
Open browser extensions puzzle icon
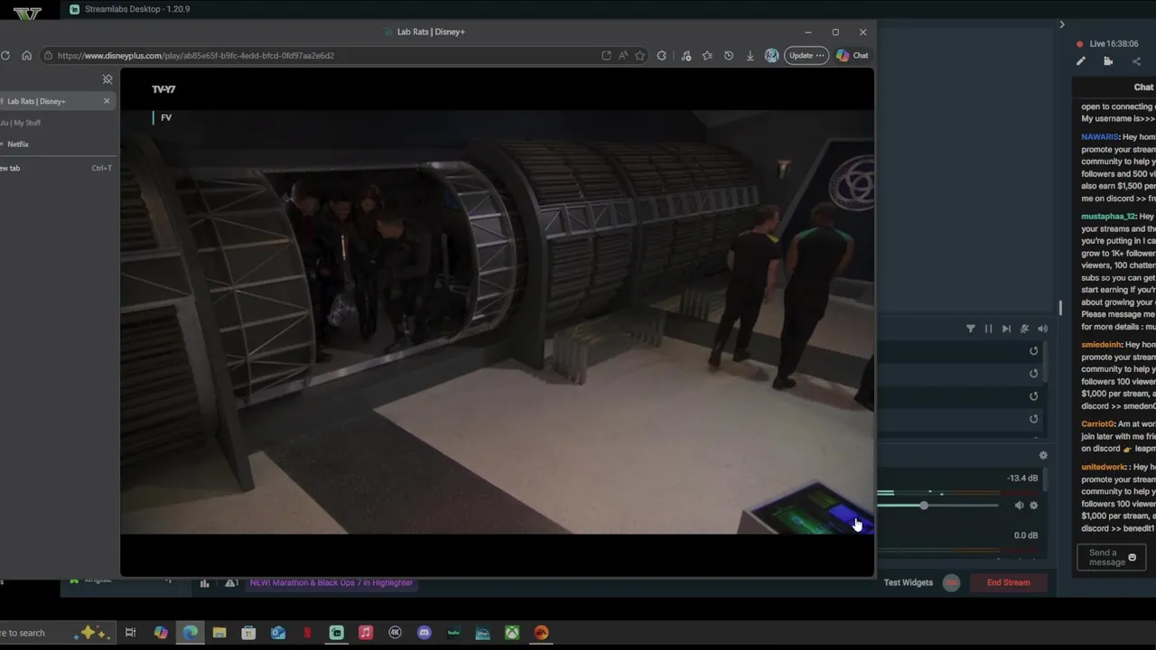pyautogui.click(x=662, y=55)
